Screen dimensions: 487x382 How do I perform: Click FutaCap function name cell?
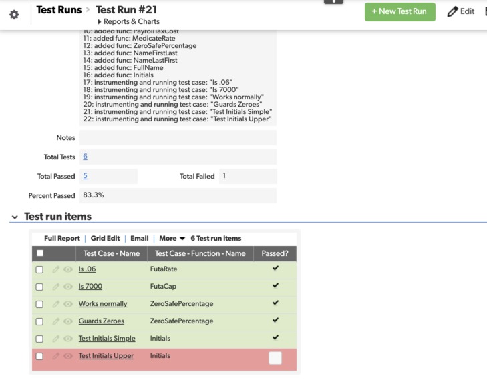(x=163, y=287)
